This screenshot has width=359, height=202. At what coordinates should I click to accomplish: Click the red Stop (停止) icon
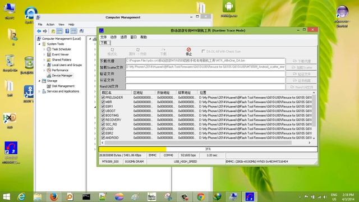[188, 50]
